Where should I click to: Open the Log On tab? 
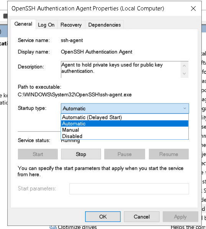[46, 25]
